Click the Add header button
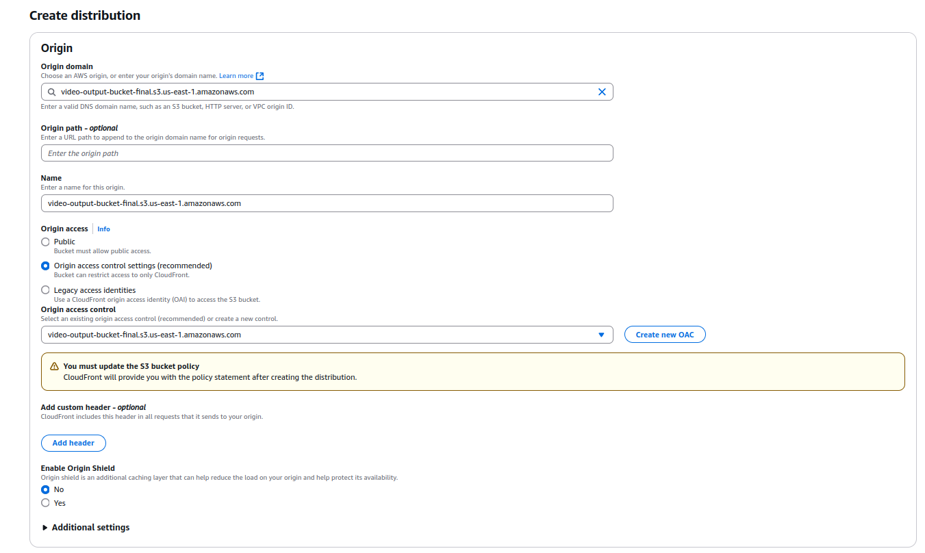925x553 pixels. click(x=73, y=443)
